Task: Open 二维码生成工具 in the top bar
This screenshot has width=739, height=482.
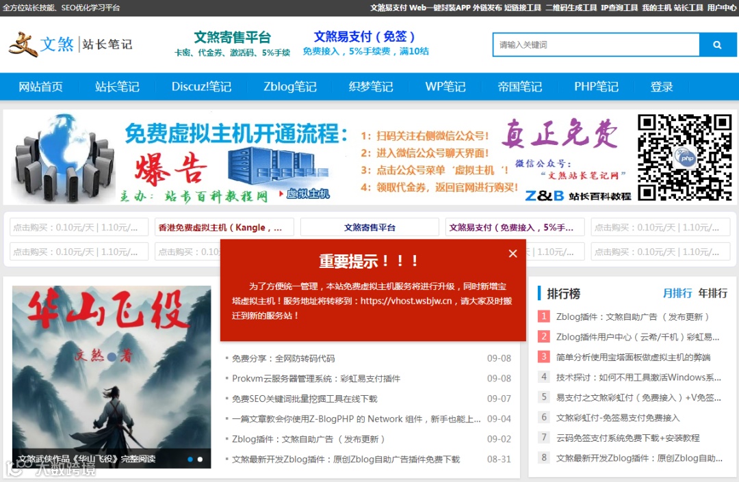Action: pyautogui.click(x=571, y=8)
